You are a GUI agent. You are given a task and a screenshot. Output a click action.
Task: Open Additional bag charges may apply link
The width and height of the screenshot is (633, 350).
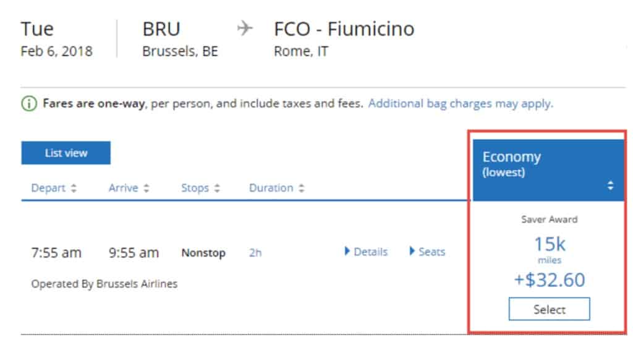[x=461, y=104]
